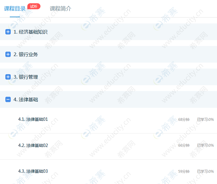Expand chapter 2 银行业务 plus icon
Image resolution: width=217 pixels, height=184 pixels.
click(x=8, y=54)
